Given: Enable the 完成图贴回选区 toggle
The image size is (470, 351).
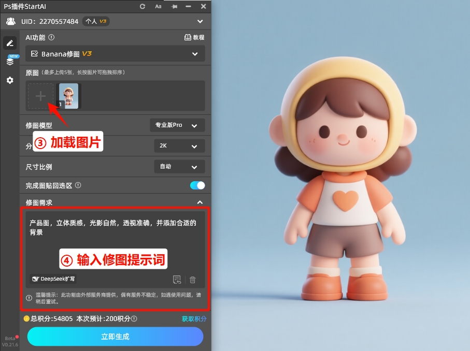Looking at the screenshot, I should (x=196, y=185).
